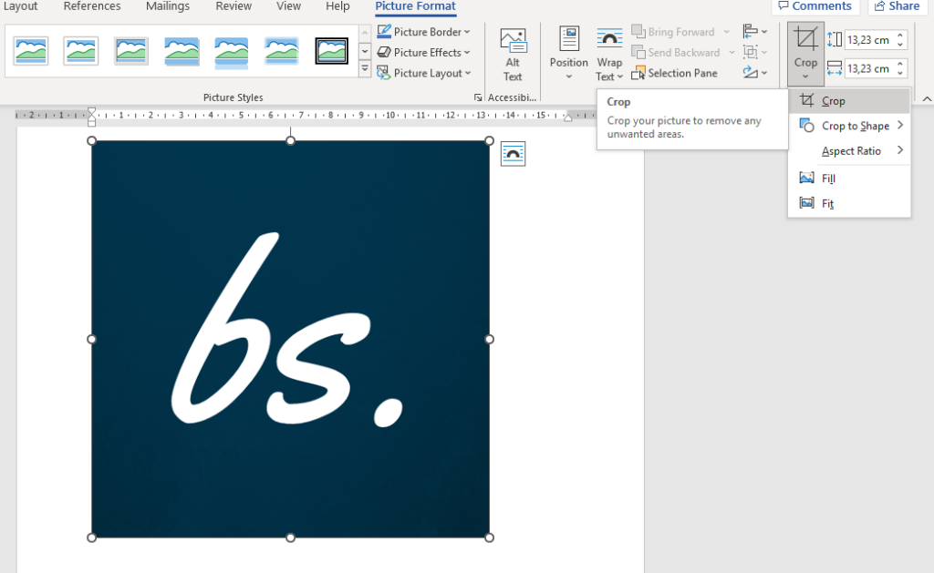Open the Picture Layout dropdown
The image size is (934, 573).
pos(423,73)
